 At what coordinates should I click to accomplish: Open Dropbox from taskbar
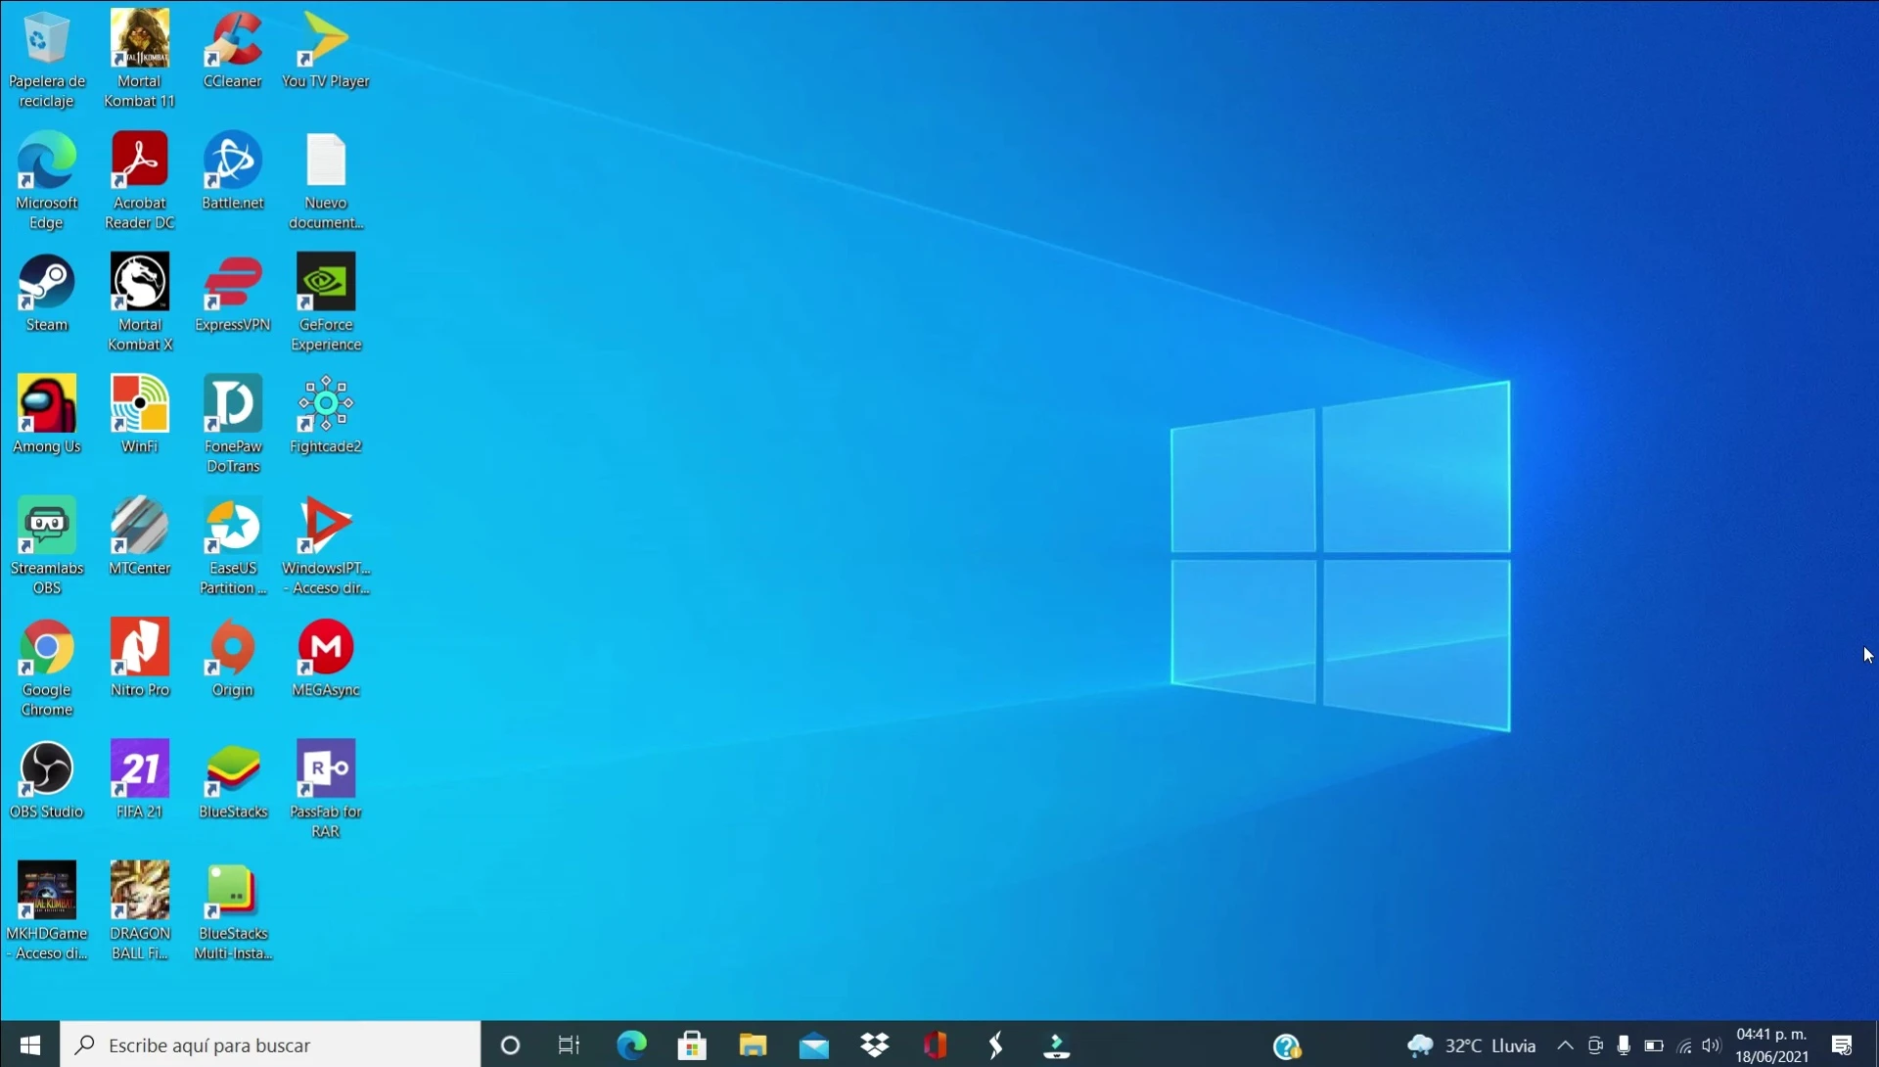coord(874,1044)
